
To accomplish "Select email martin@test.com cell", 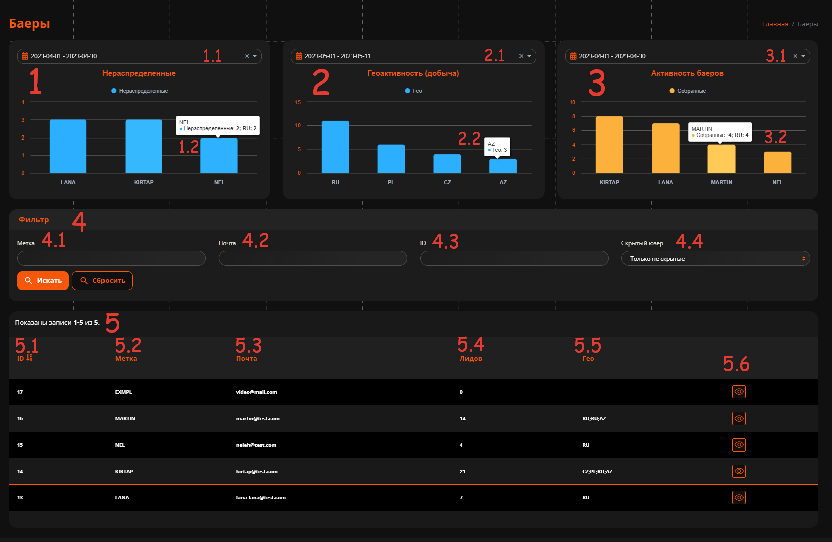I will (x=258, y=419).
